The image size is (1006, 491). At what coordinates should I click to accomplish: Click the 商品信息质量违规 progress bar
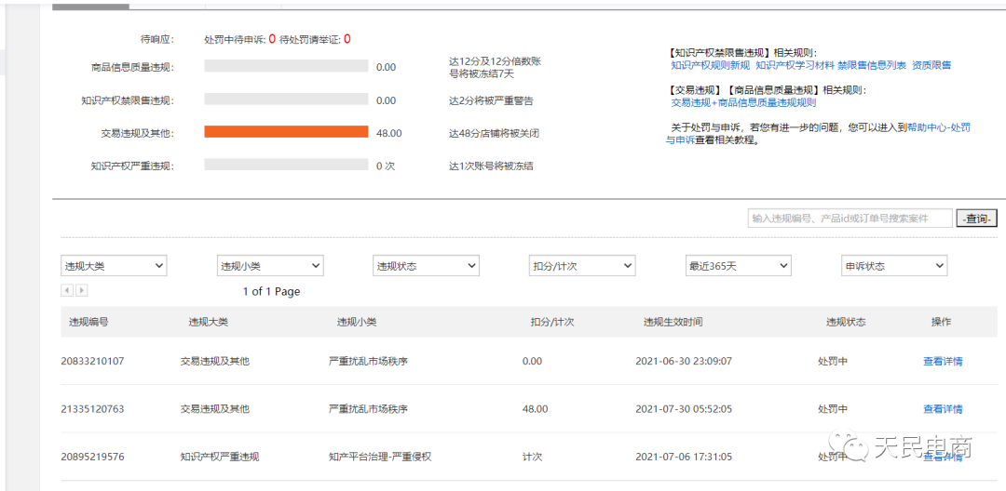point(286,66)
